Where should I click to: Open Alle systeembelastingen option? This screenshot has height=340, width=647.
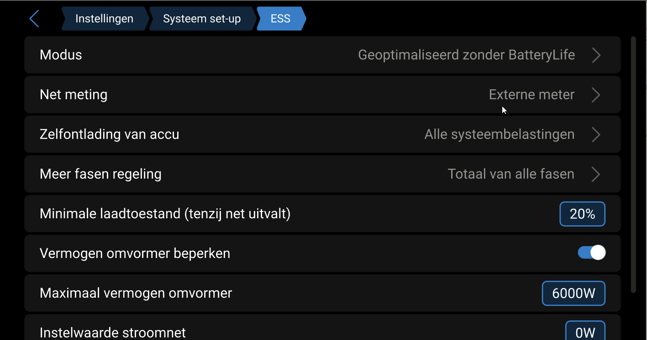(x=499, y=134)
